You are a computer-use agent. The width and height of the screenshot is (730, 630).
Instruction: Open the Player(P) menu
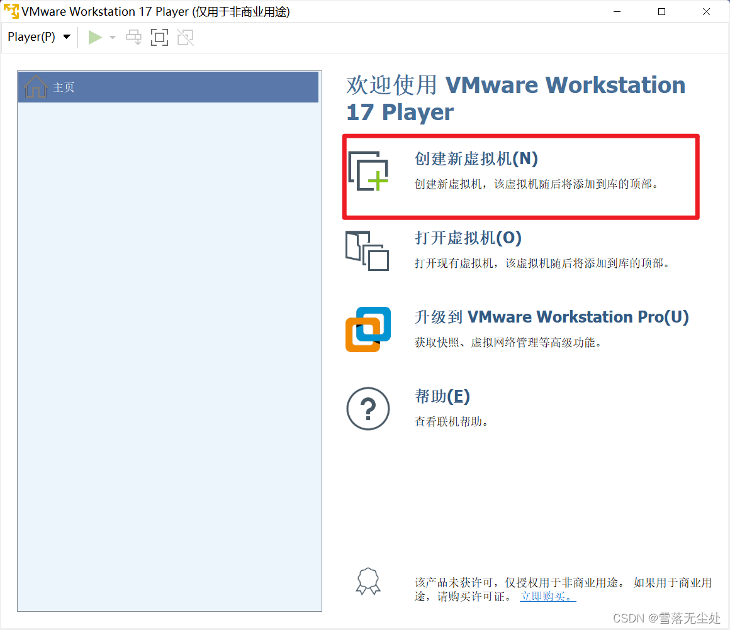tap(39, 36)
